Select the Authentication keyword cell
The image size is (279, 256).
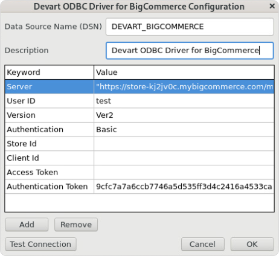50,130
